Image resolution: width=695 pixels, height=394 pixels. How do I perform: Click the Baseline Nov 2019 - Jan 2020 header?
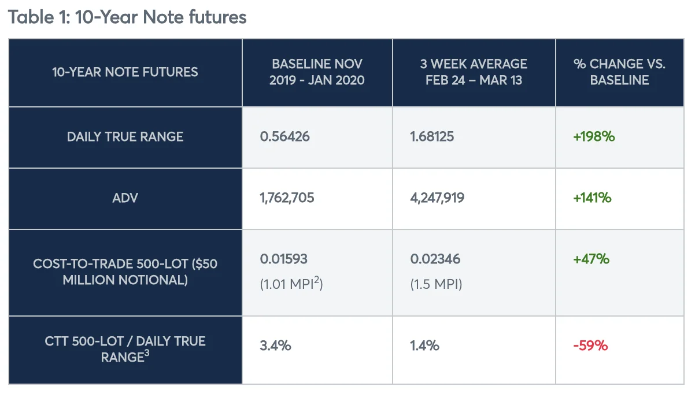click(317, 72)
